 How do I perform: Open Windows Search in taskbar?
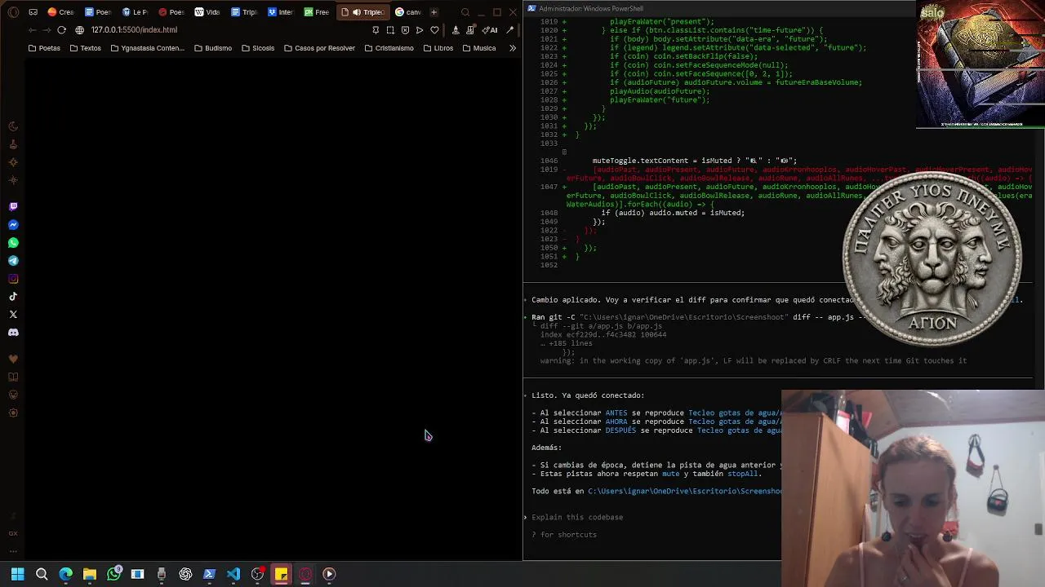click(x=42, y=574)
